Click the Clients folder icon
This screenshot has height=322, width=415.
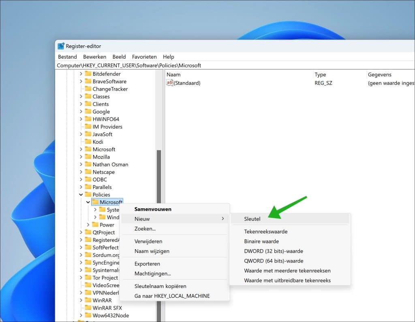(88, 104)
